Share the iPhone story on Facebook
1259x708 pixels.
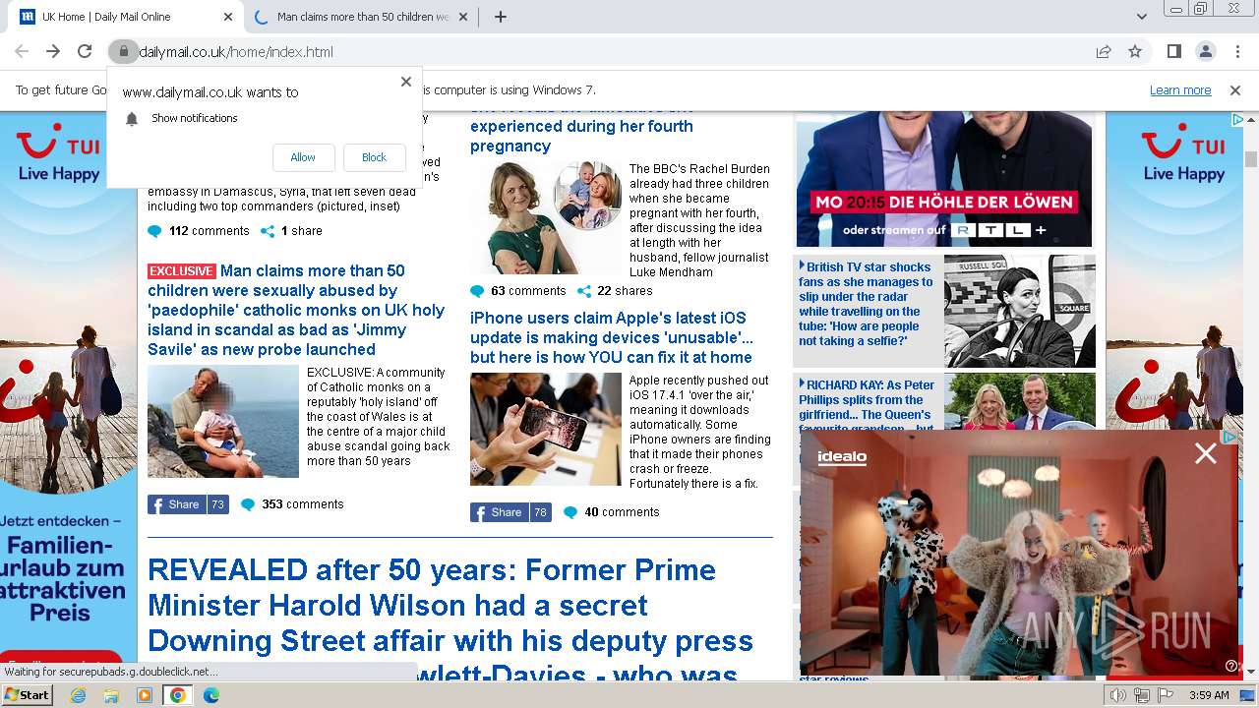click(510, 512)
